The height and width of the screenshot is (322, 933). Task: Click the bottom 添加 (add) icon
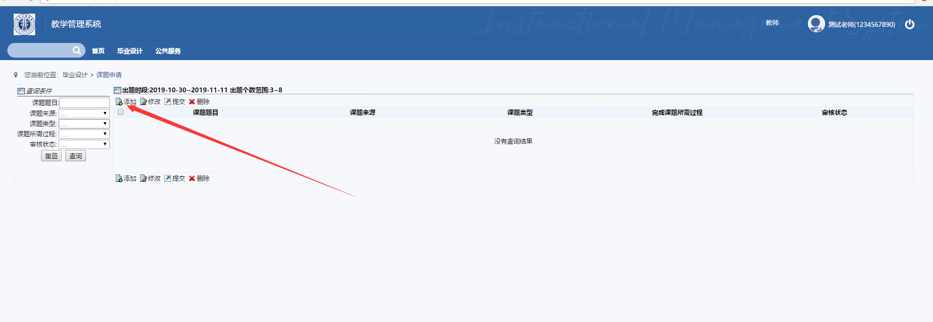(119, 178)
